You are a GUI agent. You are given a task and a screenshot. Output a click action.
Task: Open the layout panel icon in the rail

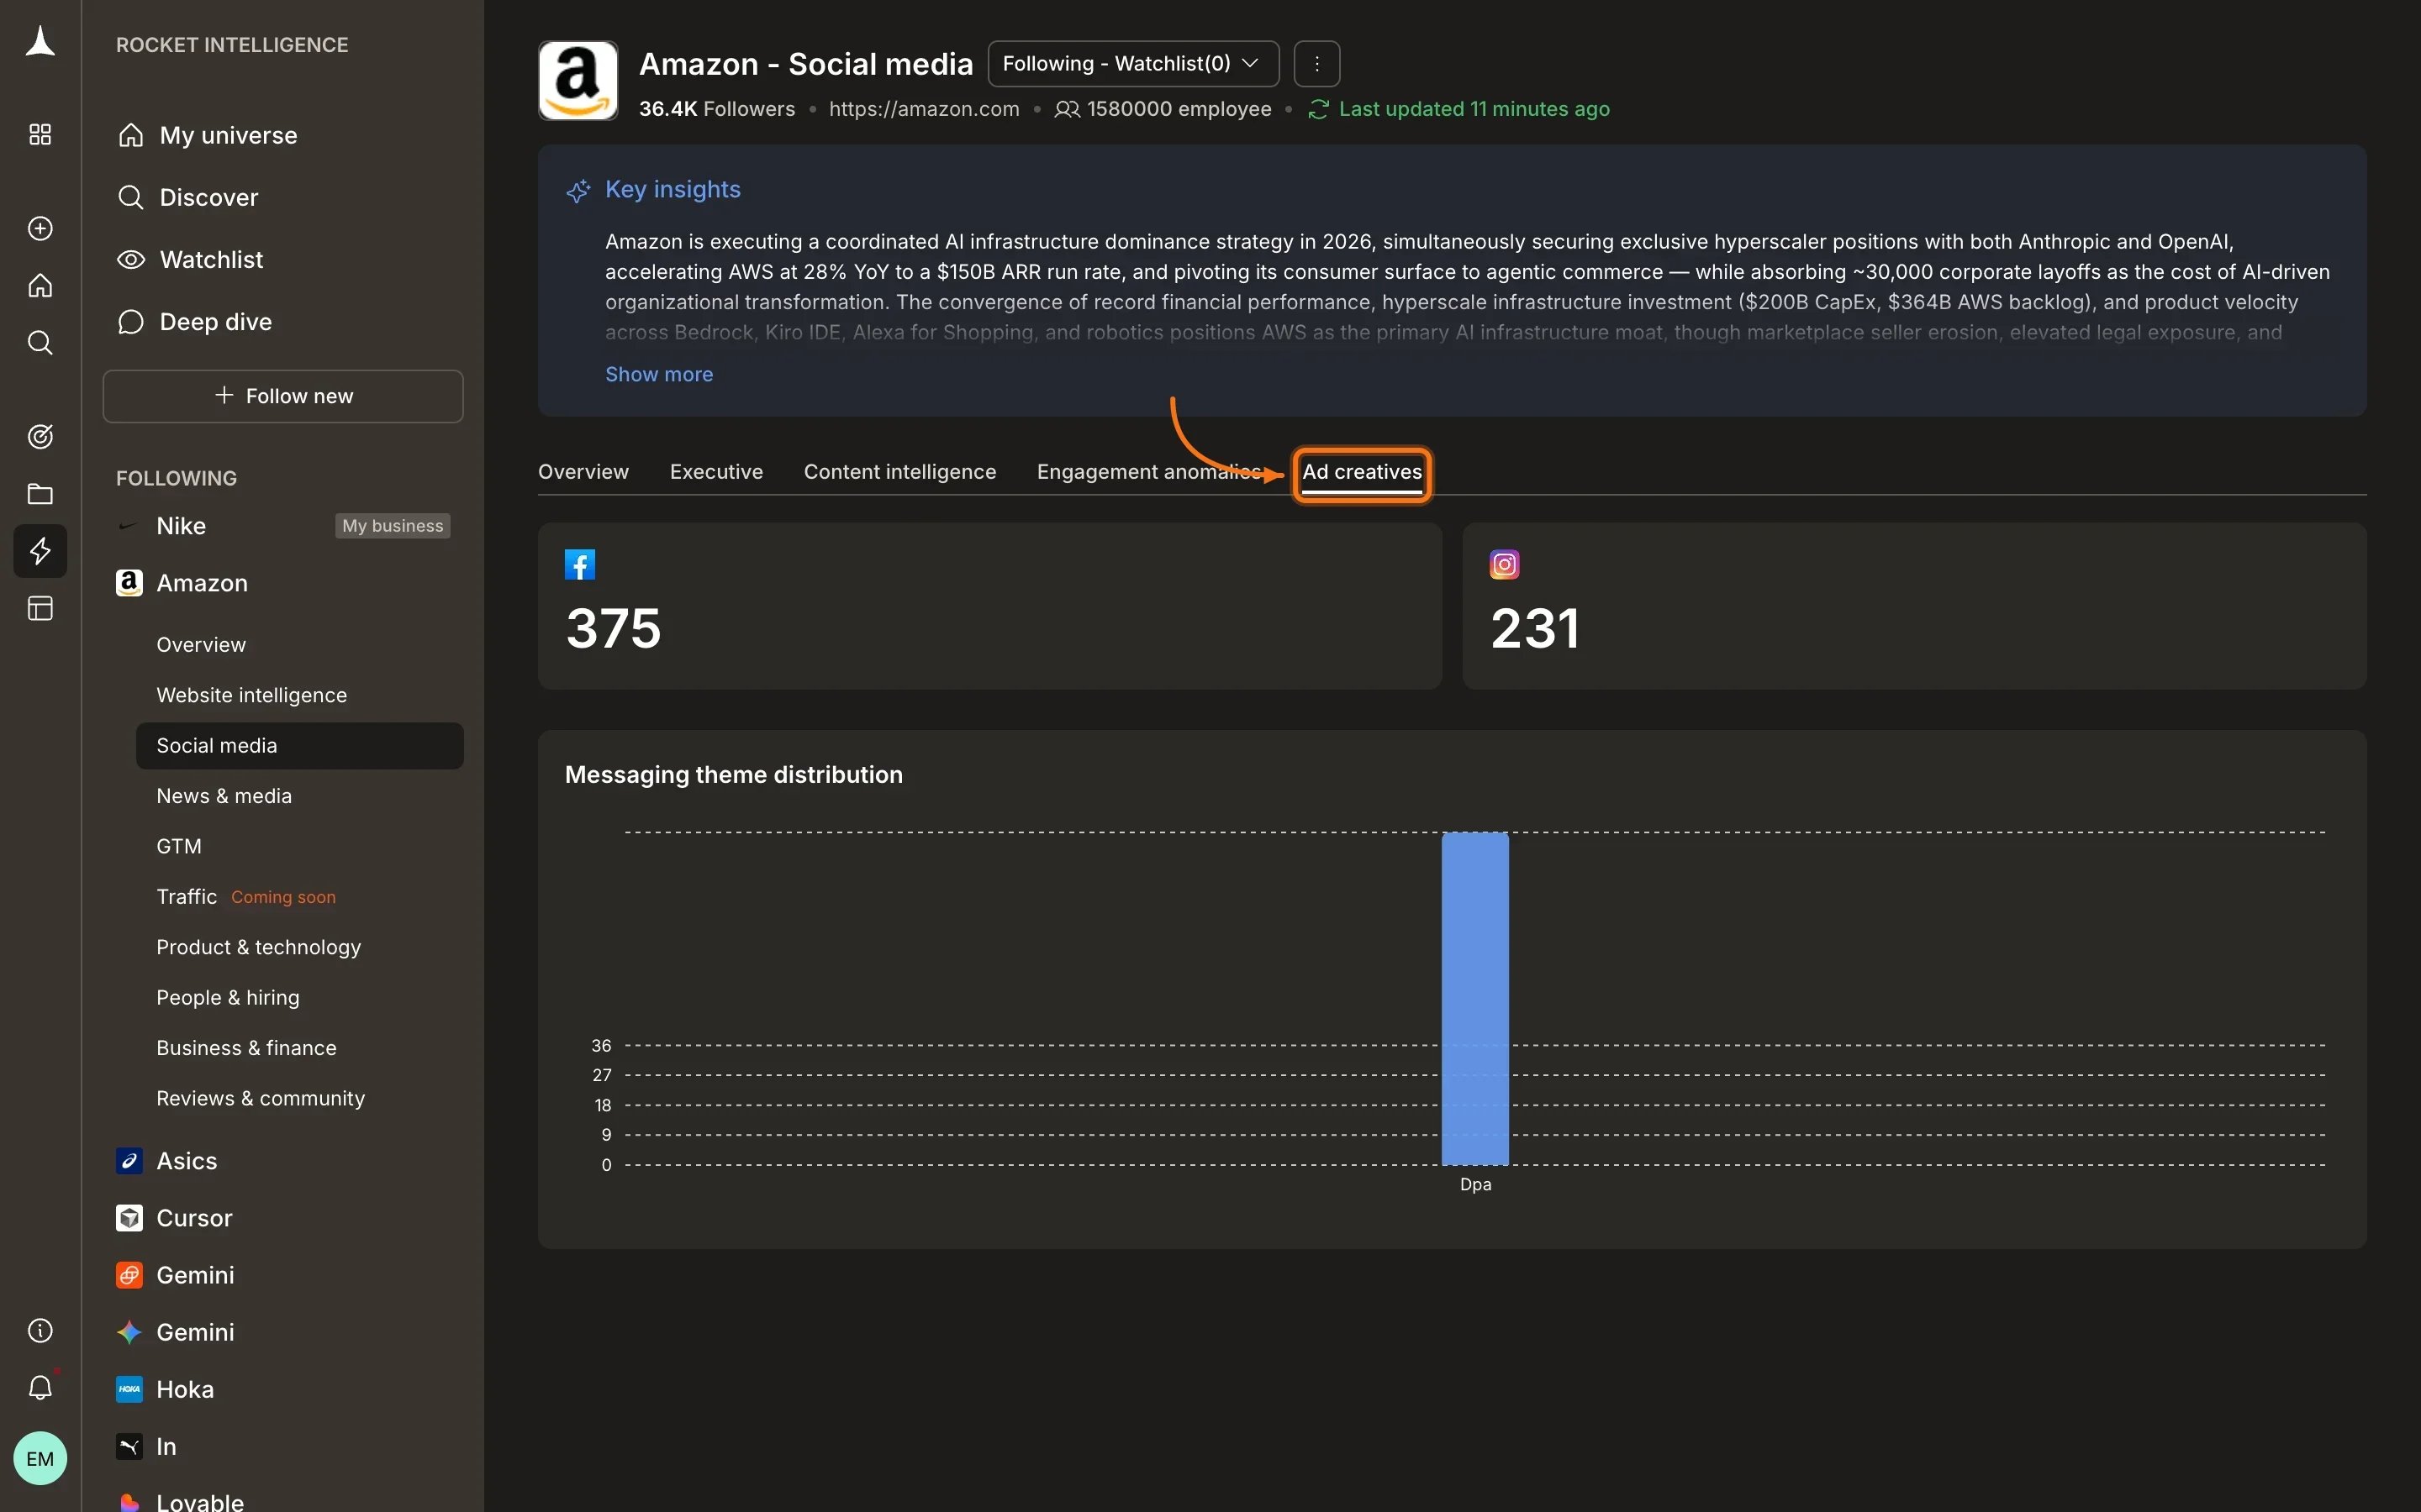coord(40,608)
